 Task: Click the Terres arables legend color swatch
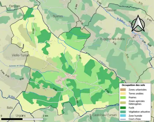(123, 93)
